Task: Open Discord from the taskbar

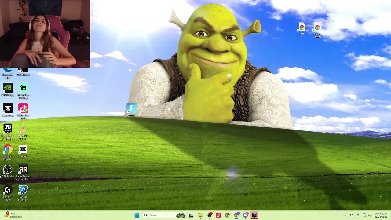Action: point(245,215)
